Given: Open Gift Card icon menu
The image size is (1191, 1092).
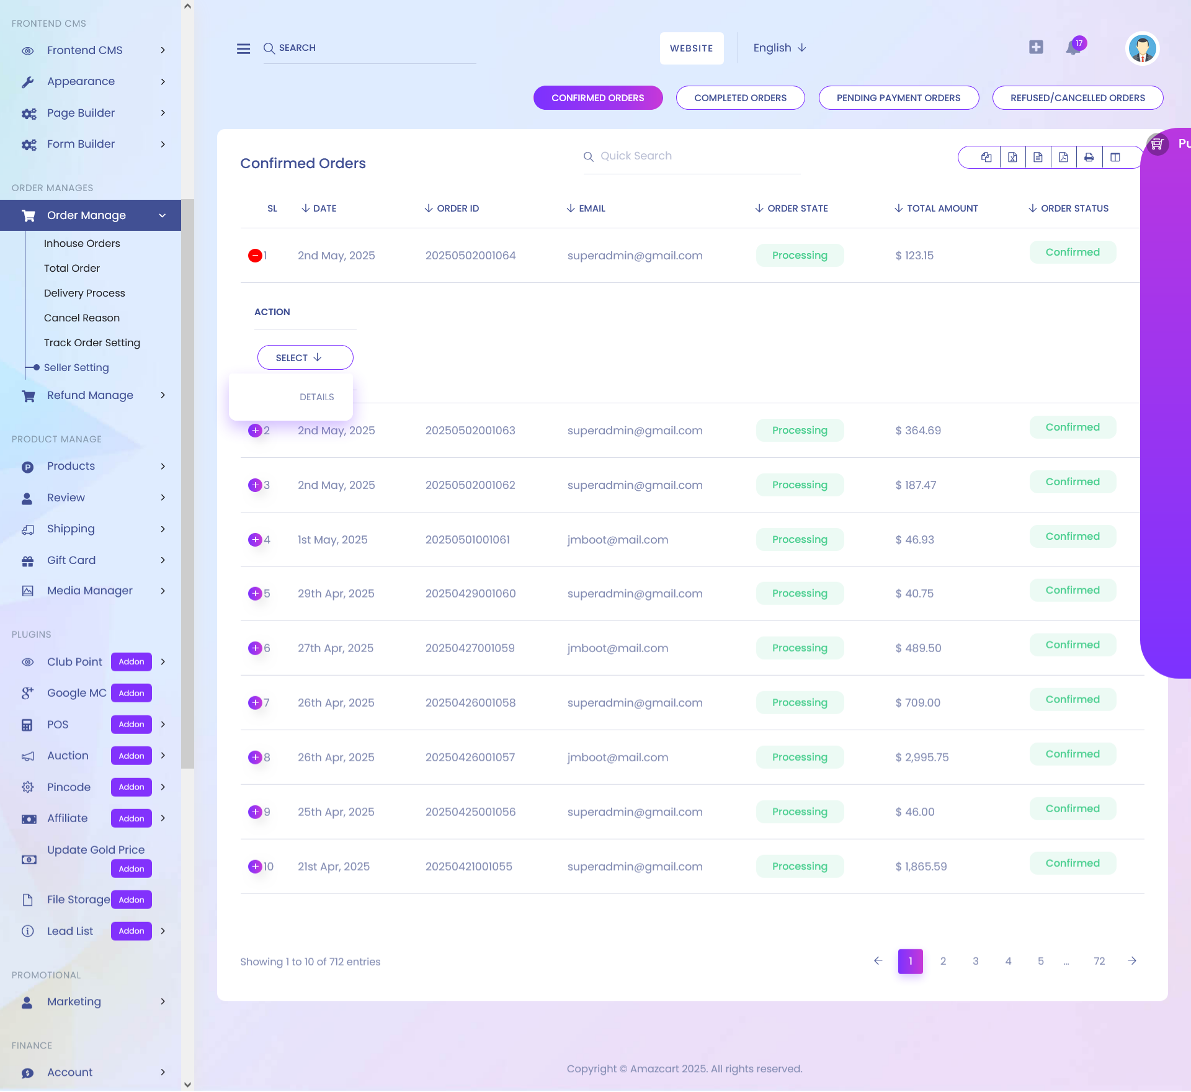Looking at the screenshot, I should point(27,561).
